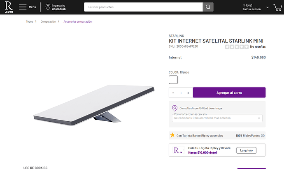This screenshot has height=169, width=284.
Task: Open the hamburger Menú icon
Action: (23, 7)
